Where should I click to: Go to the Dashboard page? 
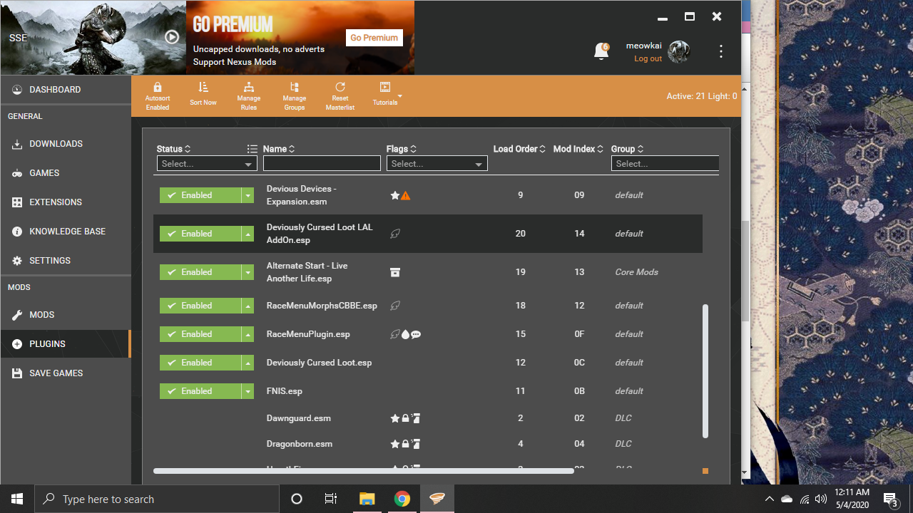point(66,90)
